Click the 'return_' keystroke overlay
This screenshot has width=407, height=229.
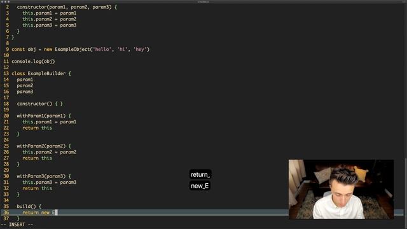200,174
